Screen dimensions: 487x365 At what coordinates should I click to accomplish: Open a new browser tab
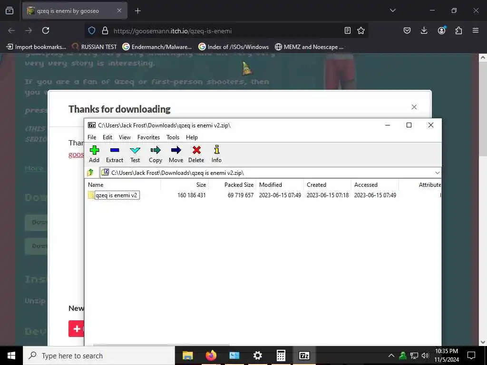[x=137, y=11]
